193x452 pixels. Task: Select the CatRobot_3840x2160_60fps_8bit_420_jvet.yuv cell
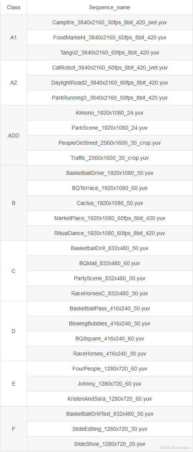point(109,68)
